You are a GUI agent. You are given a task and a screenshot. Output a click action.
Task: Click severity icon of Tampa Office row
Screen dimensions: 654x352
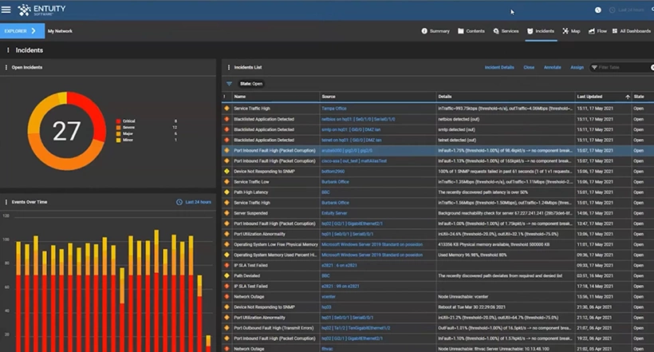coord(227,108)
